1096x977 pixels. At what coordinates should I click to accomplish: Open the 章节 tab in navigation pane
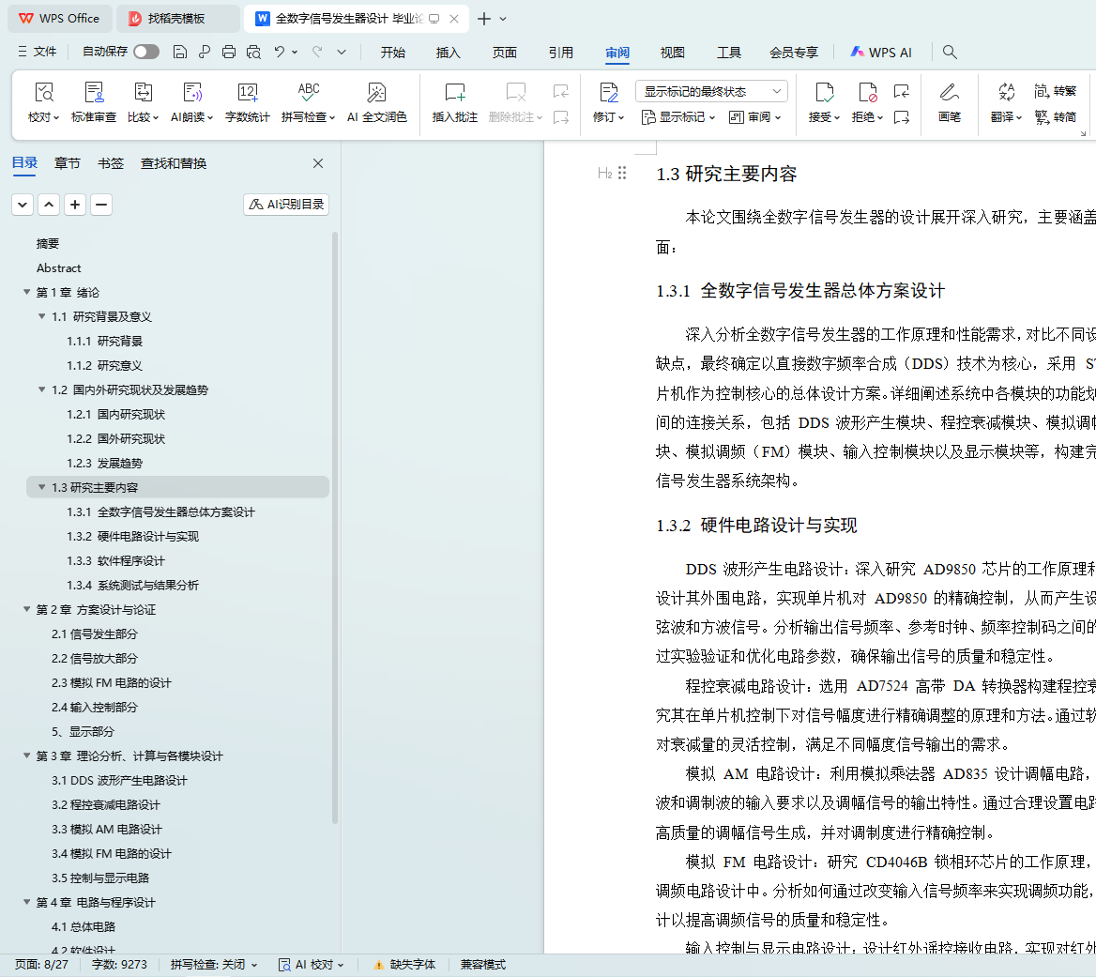(x=68, y=163)
